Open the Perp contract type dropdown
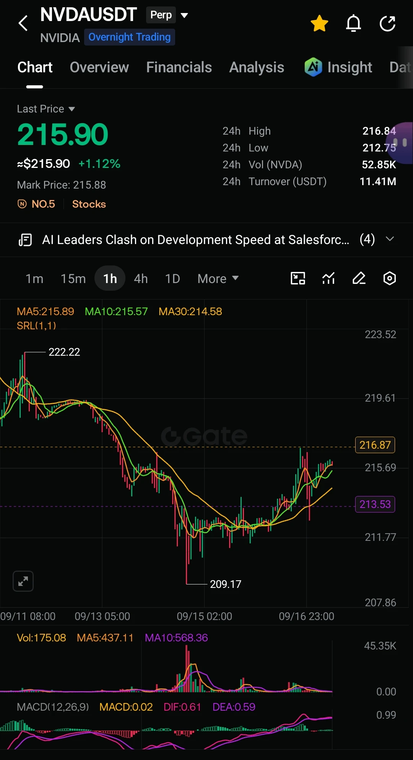Screen dimensions: 413x760 tap(167, 15)
